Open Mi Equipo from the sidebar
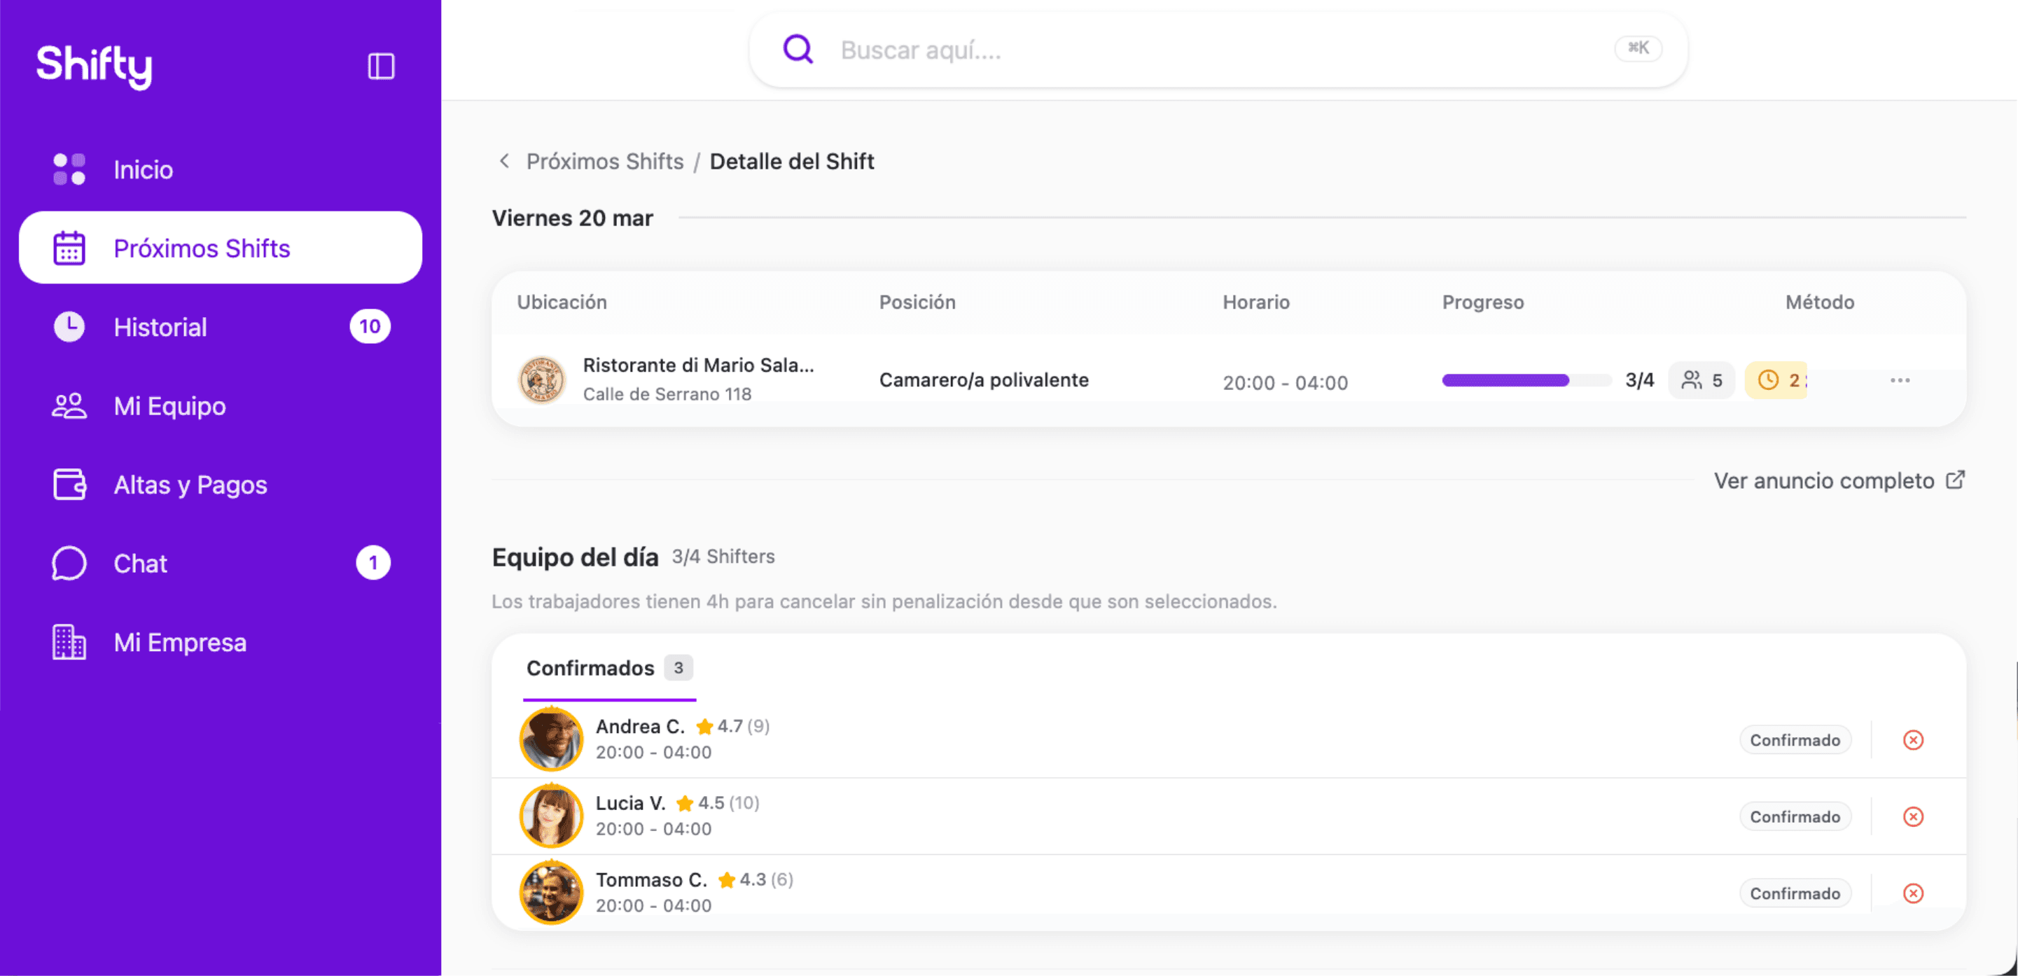 pyautogui.click(x=169, y=406)
